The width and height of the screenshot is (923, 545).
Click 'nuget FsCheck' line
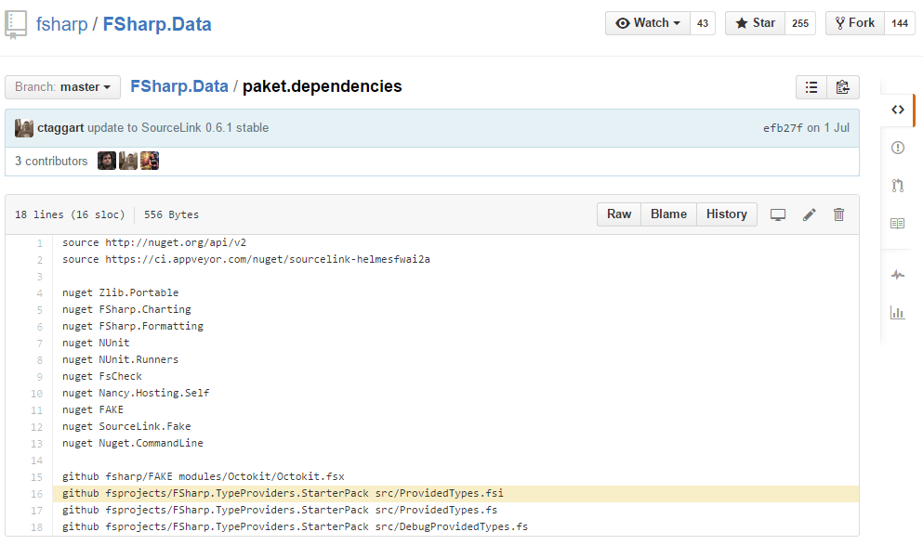coord(102,376)
